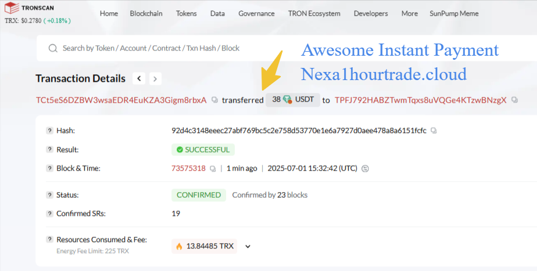This screenshot has height=271, width=537.
Task: Click the help icon next to Resources Consumed & Fee
Action: [49, 240]
